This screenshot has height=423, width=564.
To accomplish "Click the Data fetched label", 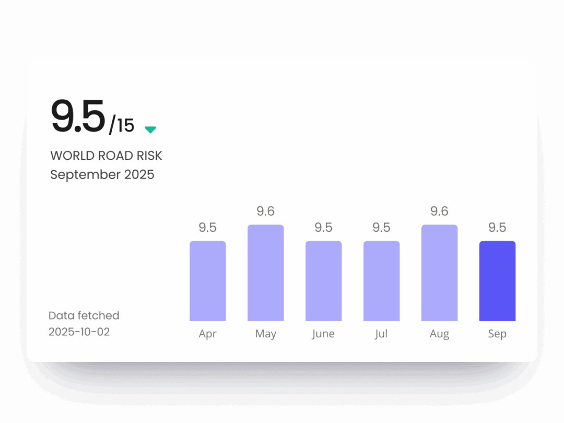I will pos(84,315).
